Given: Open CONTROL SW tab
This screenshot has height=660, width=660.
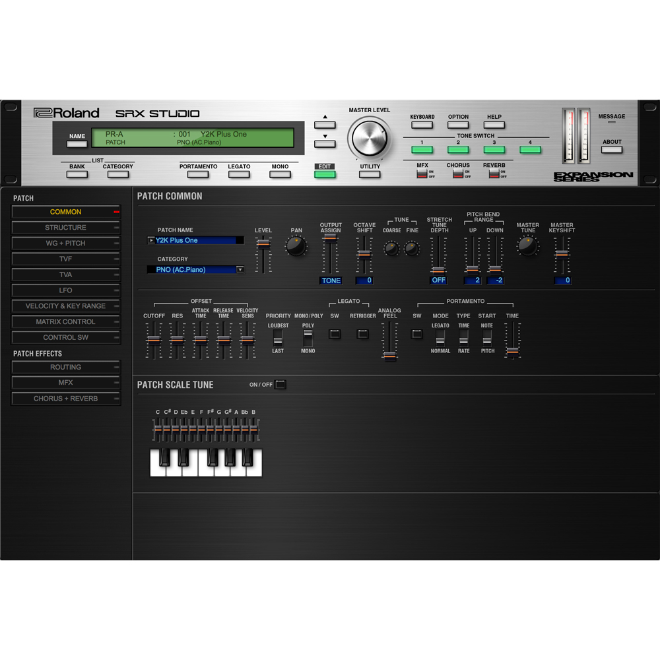Looking at the screenshot, I should [66, 337].
